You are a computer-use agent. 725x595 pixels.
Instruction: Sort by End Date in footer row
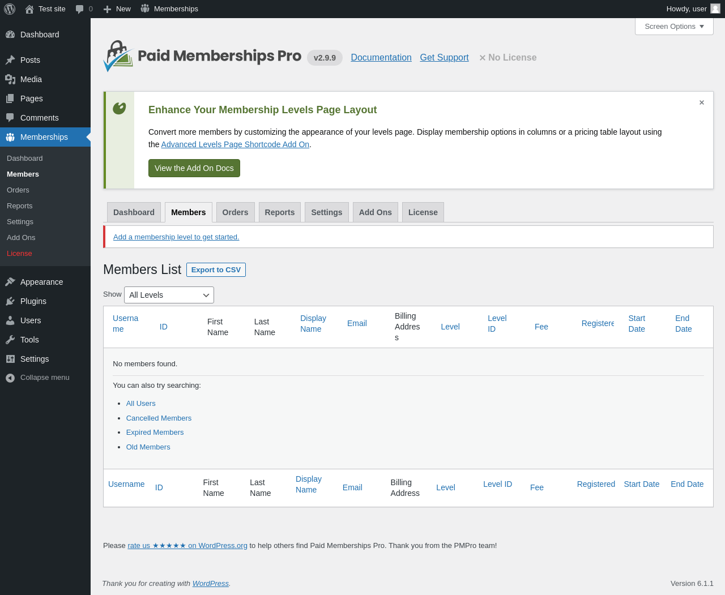[x=687, y=484]
